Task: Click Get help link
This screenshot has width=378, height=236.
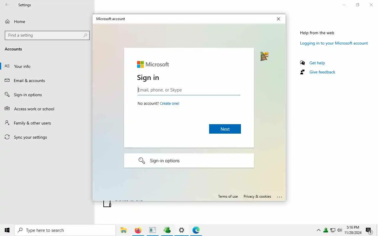Action: pos(317,63)
